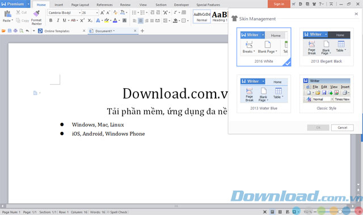The height and width of the screenshot is (215, 363).
Task: Toggle Spell Check in status bar
Action: tap(117, 212)
